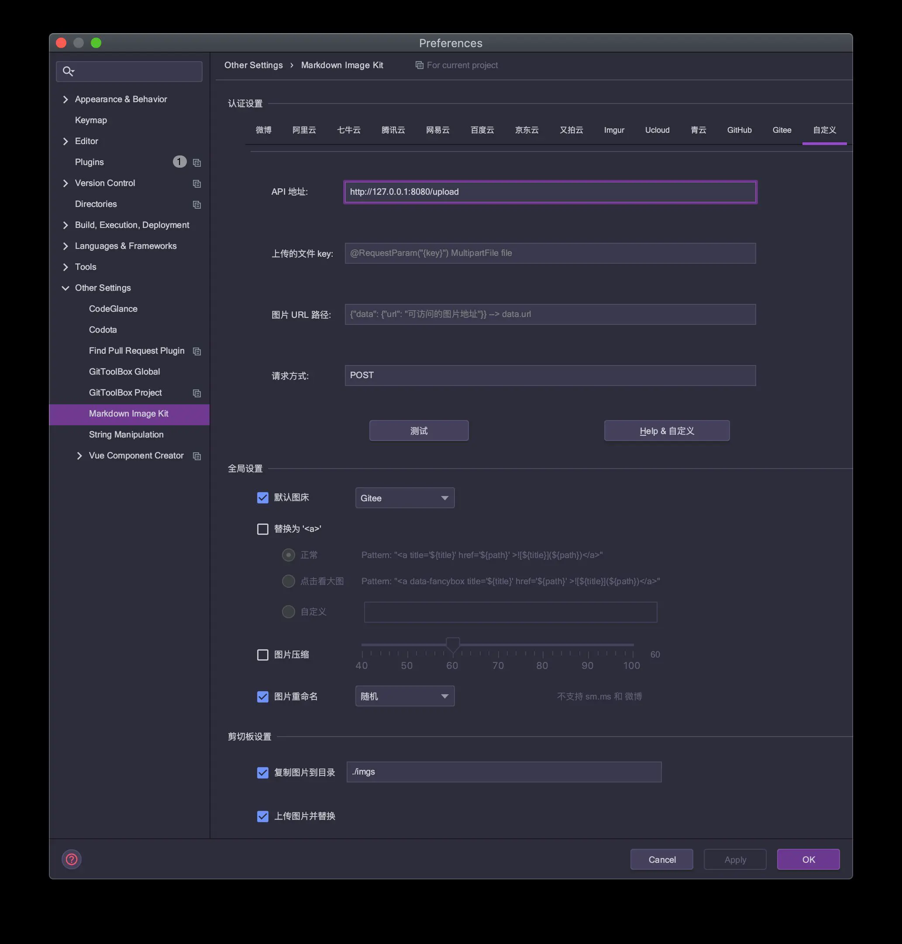Click the 图片 URL 路径 input field
This screenshot has width=902, height=944.
click(550, 314)
